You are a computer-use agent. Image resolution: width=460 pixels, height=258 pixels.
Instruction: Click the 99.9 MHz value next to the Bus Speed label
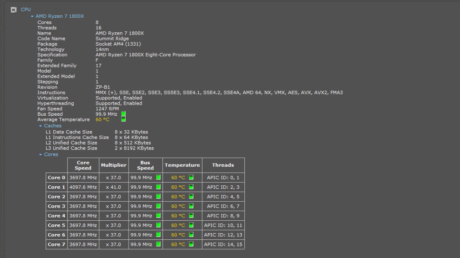pos(106,114)
